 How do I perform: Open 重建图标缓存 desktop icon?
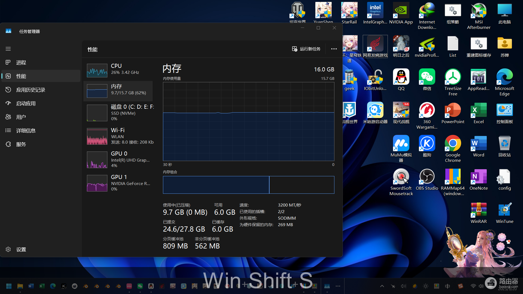(479, 47)
